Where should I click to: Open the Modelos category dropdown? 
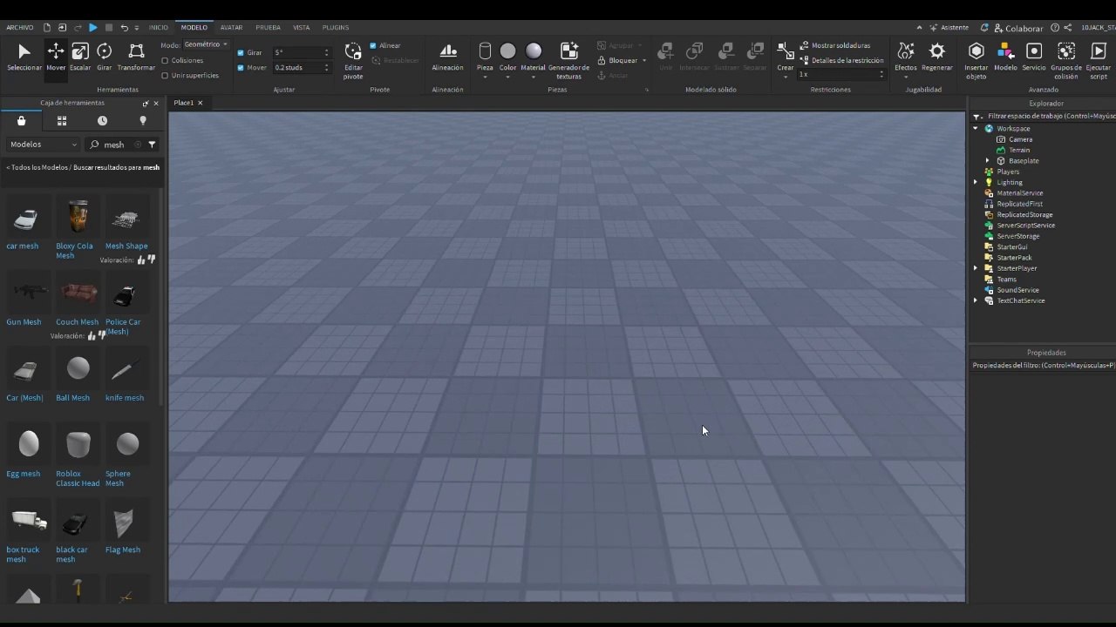[44, 145]
